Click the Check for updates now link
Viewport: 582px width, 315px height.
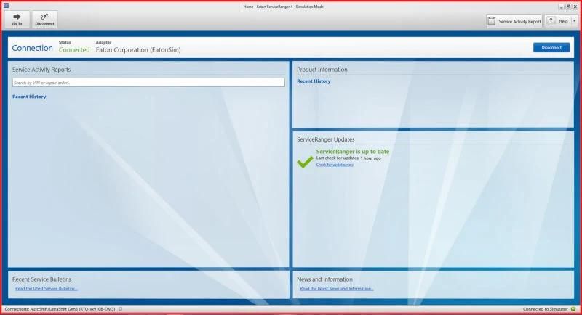point(335,165)
